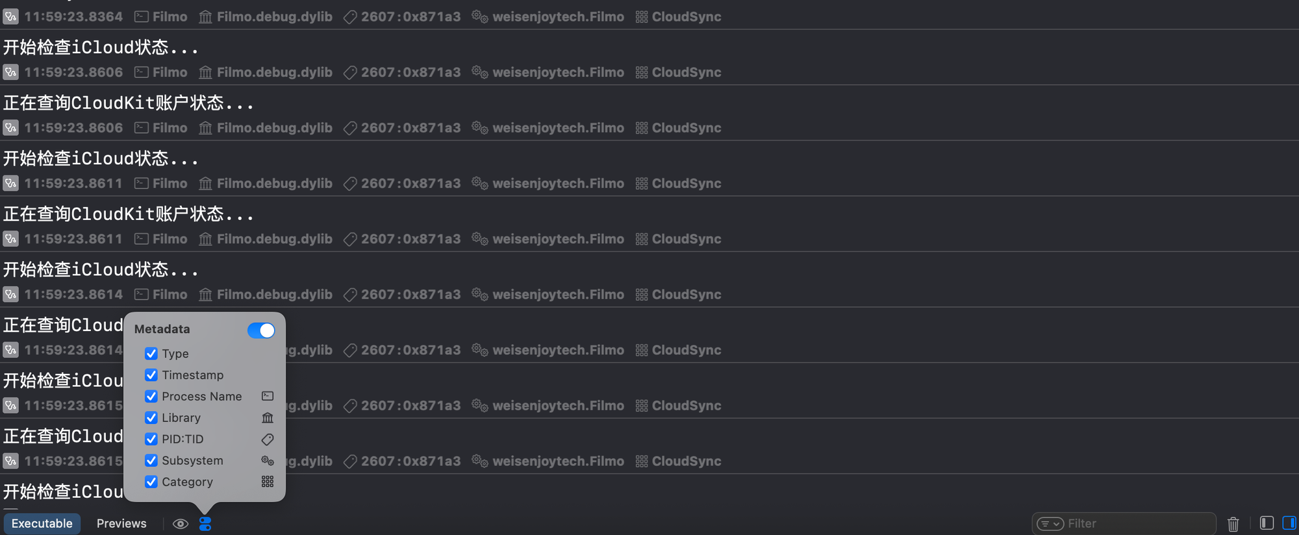Uncheck the Timestamp checkbox
The height and width of the screenshot is (535, 1299).
(x=151, y=375)
